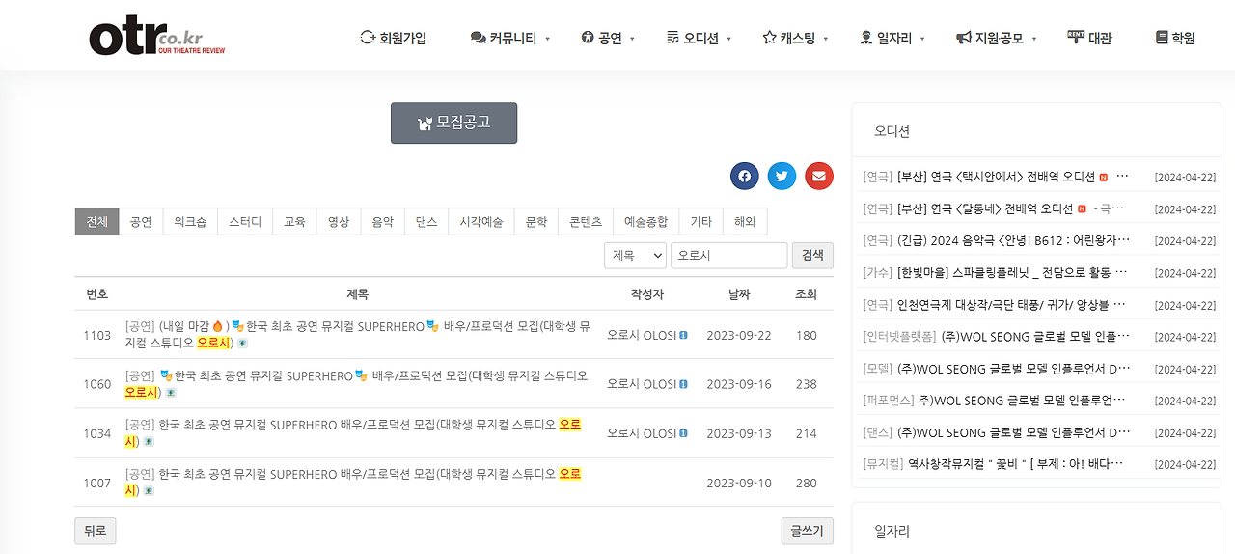Open post 1103 (내일 마감) SUPERHERO
Image resolution: width=1235 pixels, height=554 pixels.
coord(357,335)
